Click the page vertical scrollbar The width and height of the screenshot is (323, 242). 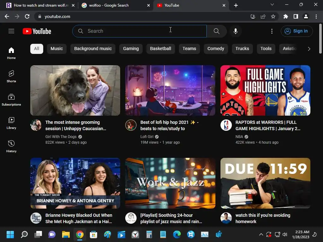(x=320, y=39)
